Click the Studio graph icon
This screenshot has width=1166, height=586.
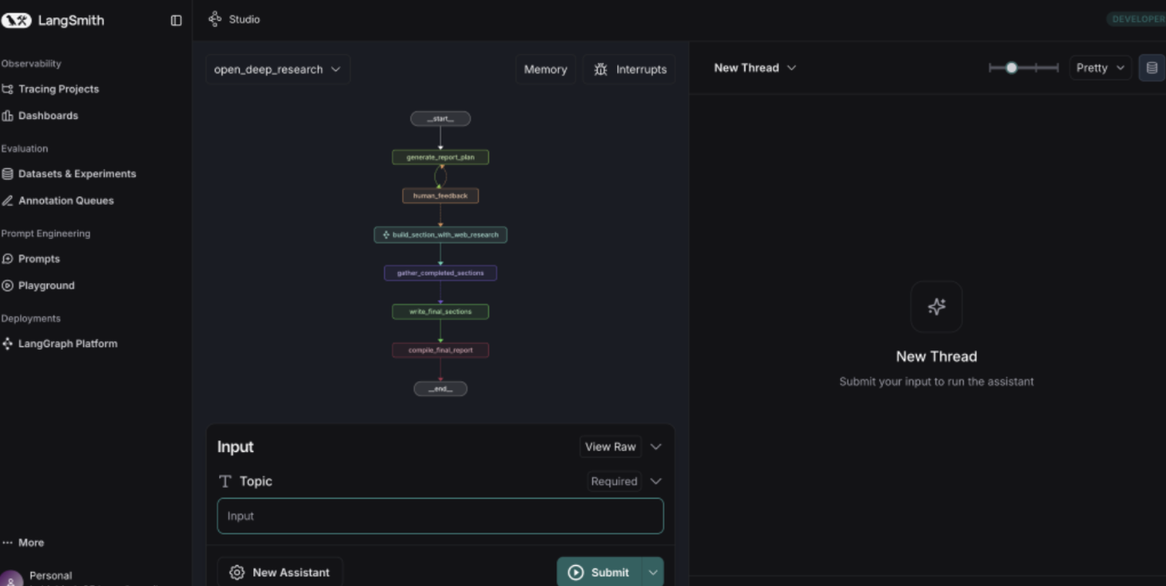click(215, 18)
